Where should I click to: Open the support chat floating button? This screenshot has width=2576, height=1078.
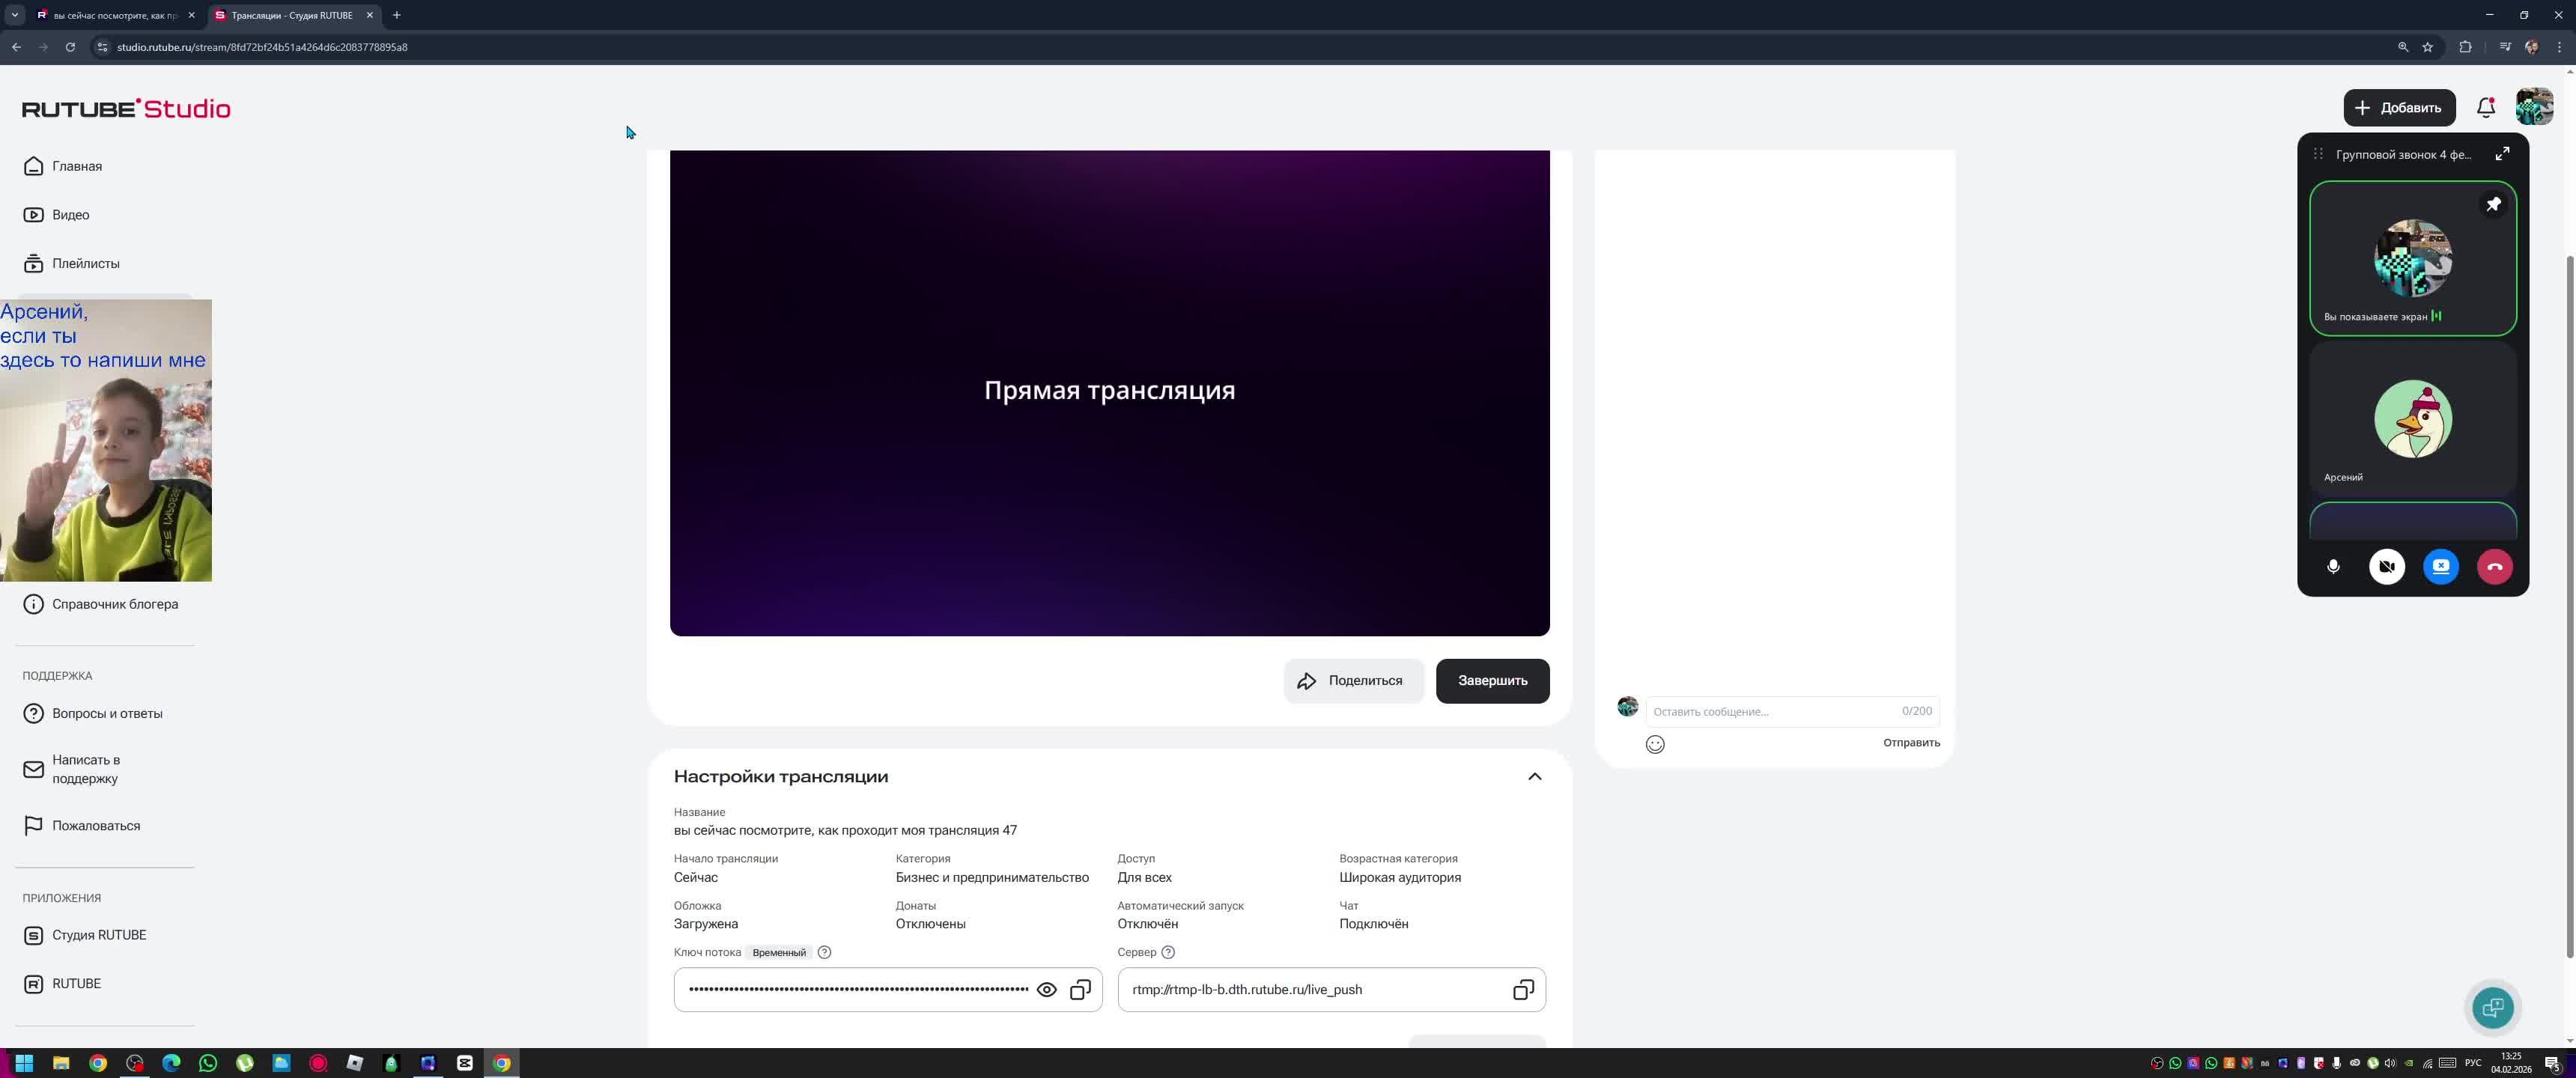(x=2492, y=1007)
